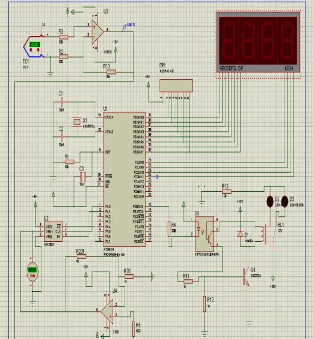Select the X1 crystal symbol
The image size is (313, 339).
click(x=77, y=122)
